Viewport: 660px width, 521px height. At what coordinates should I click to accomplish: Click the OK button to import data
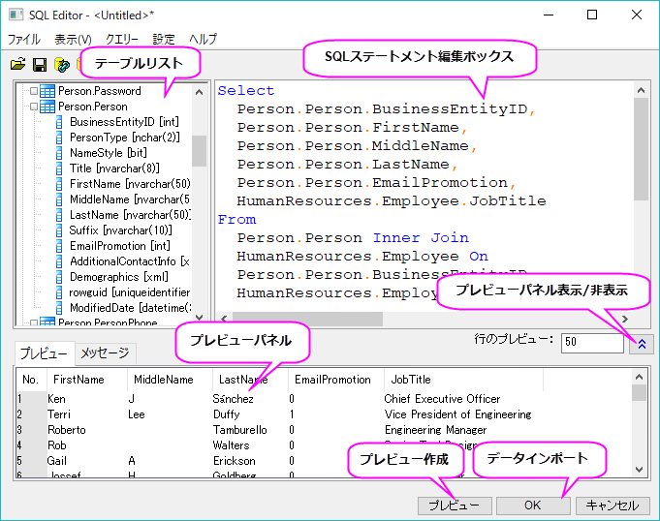[533, 505]
